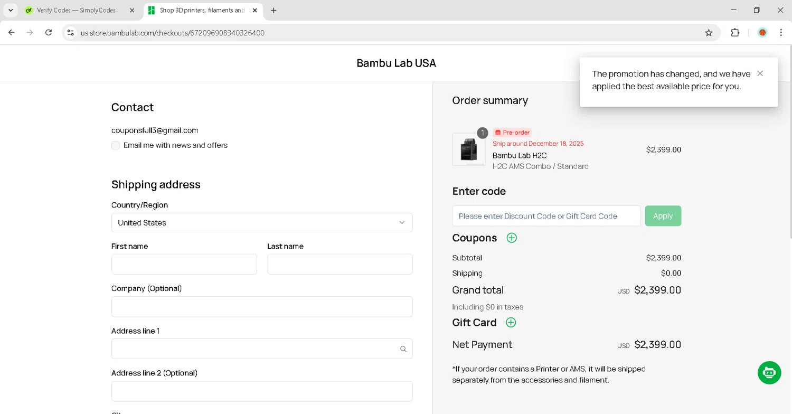Go back to the previous page

(12, 33)
